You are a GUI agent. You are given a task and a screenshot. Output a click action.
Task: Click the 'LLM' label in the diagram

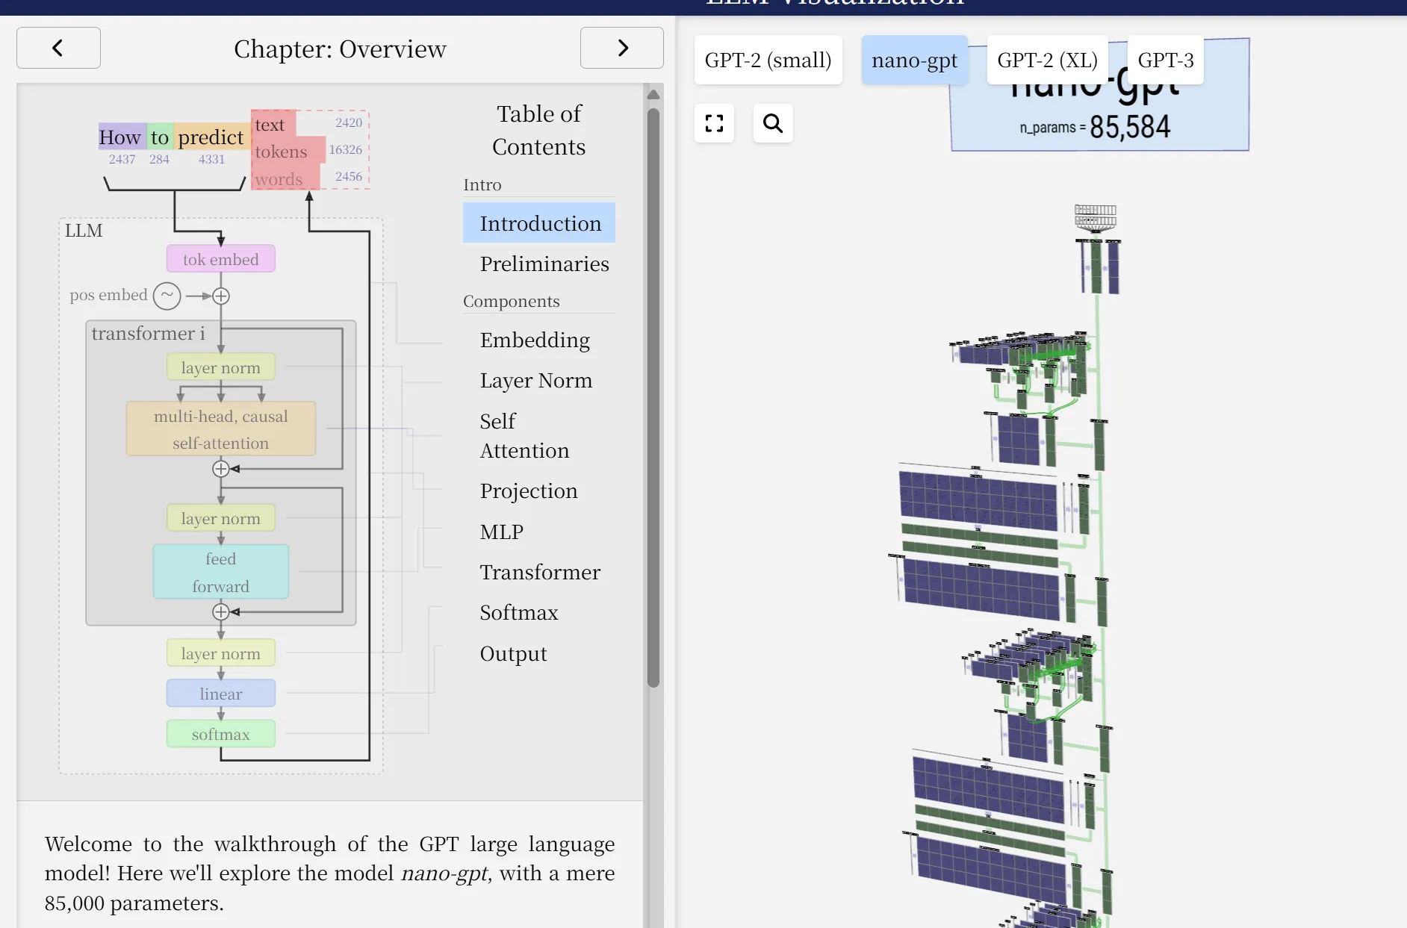(84, 230)
